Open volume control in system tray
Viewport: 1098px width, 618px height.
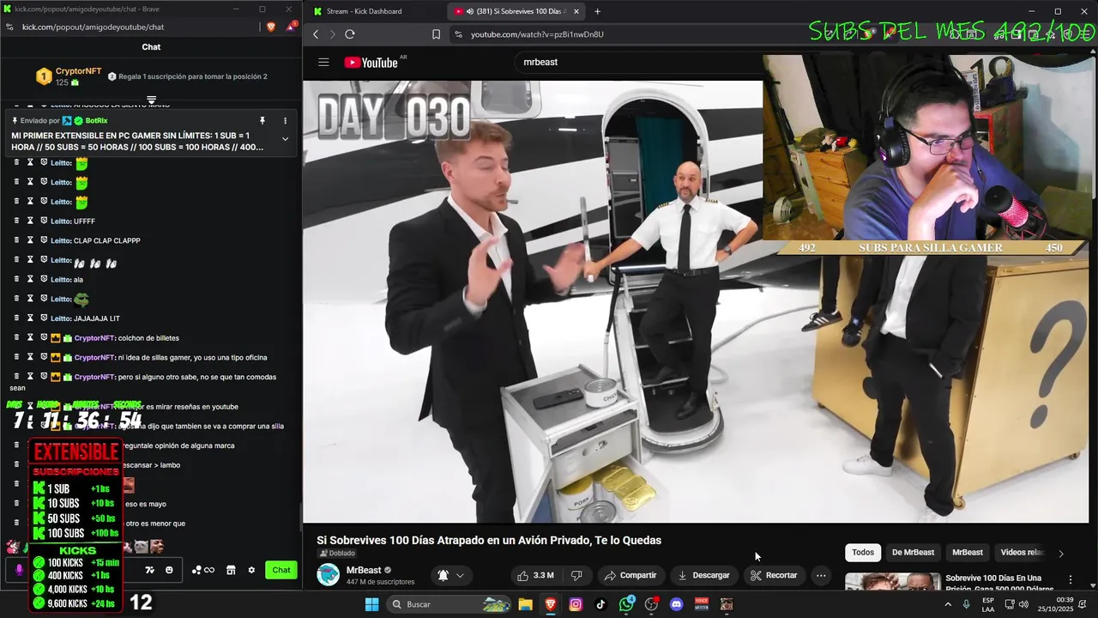(x=1023, y=604)
